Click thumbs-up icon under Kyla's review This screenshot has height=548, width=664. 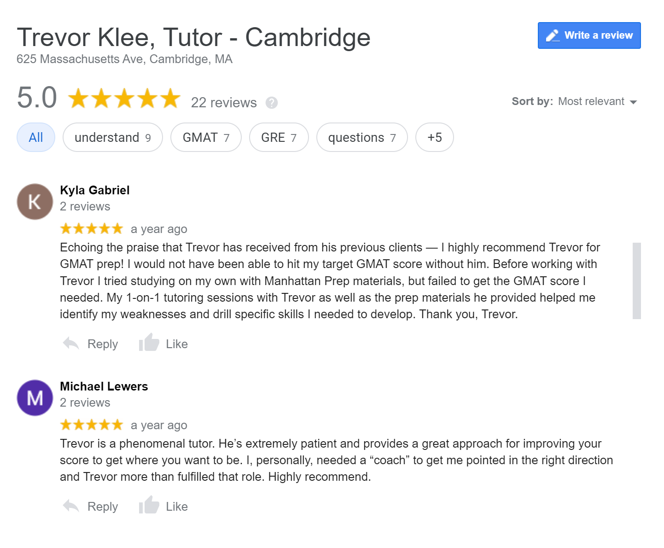tap(149, 343)
